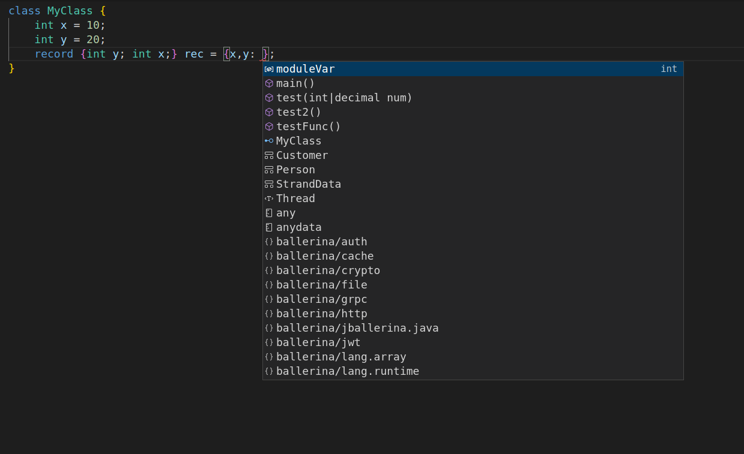
Task: Choose the test2() completion entry
Action: pyautogui.click(x=473, y=112)
